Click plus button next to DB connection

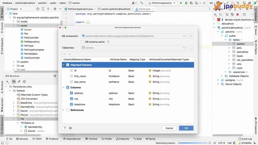click(x=191, y=36)
